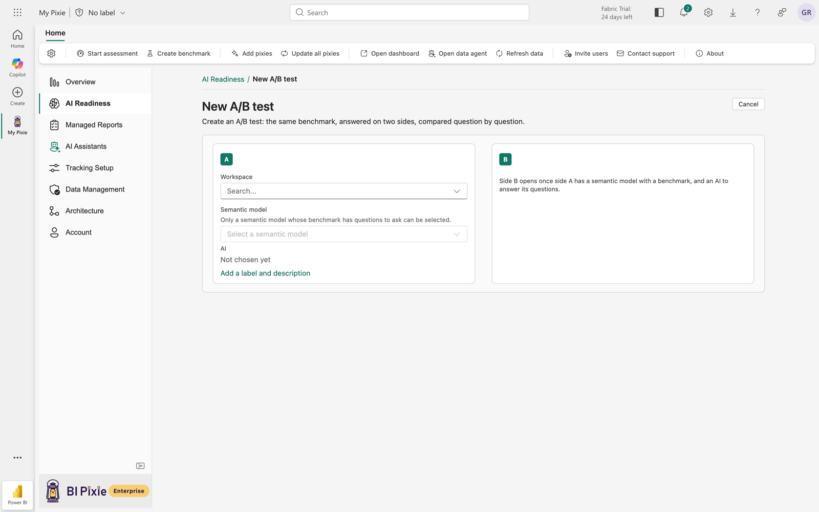Click Invite users
819x512 pixels.
(586, 53)
